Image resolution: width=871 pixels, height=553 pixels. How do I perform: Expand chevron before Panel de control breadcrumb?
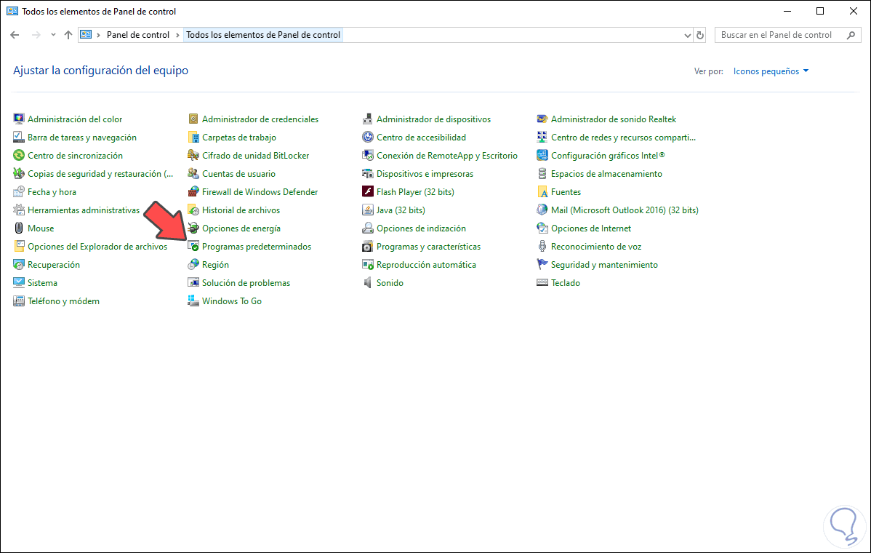99,35
